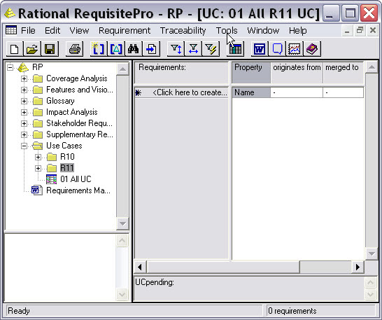Collapse the Use Cases folder
The height and width of the screenshot is (320, 382).
point(24,146)
